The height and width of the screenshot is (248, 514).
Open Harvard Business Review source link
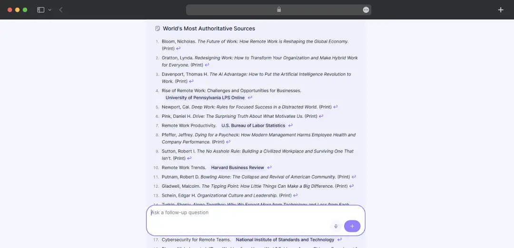[237, 168]
